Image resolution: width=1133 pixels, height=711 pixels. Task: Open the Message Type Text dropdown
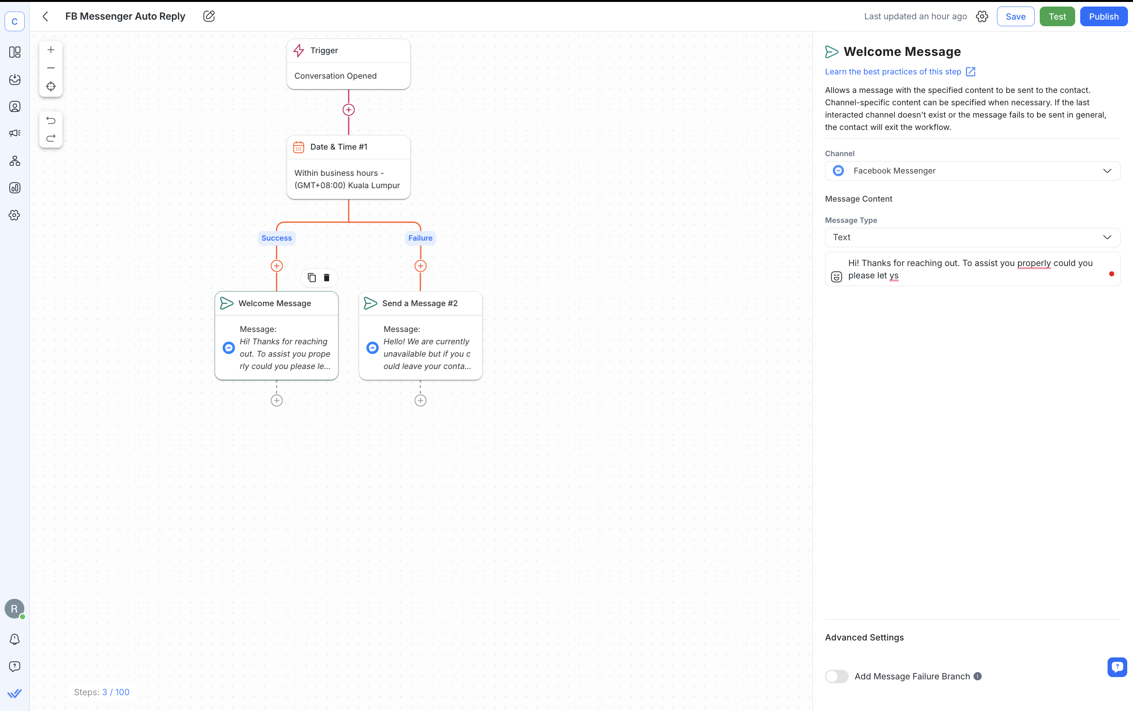(x=972, y=238)
